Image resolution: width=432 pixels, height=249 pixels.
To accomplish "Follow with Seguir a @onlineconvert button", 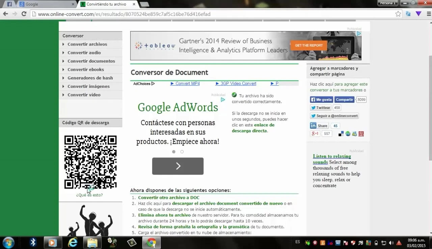I will tap(334, 116).
